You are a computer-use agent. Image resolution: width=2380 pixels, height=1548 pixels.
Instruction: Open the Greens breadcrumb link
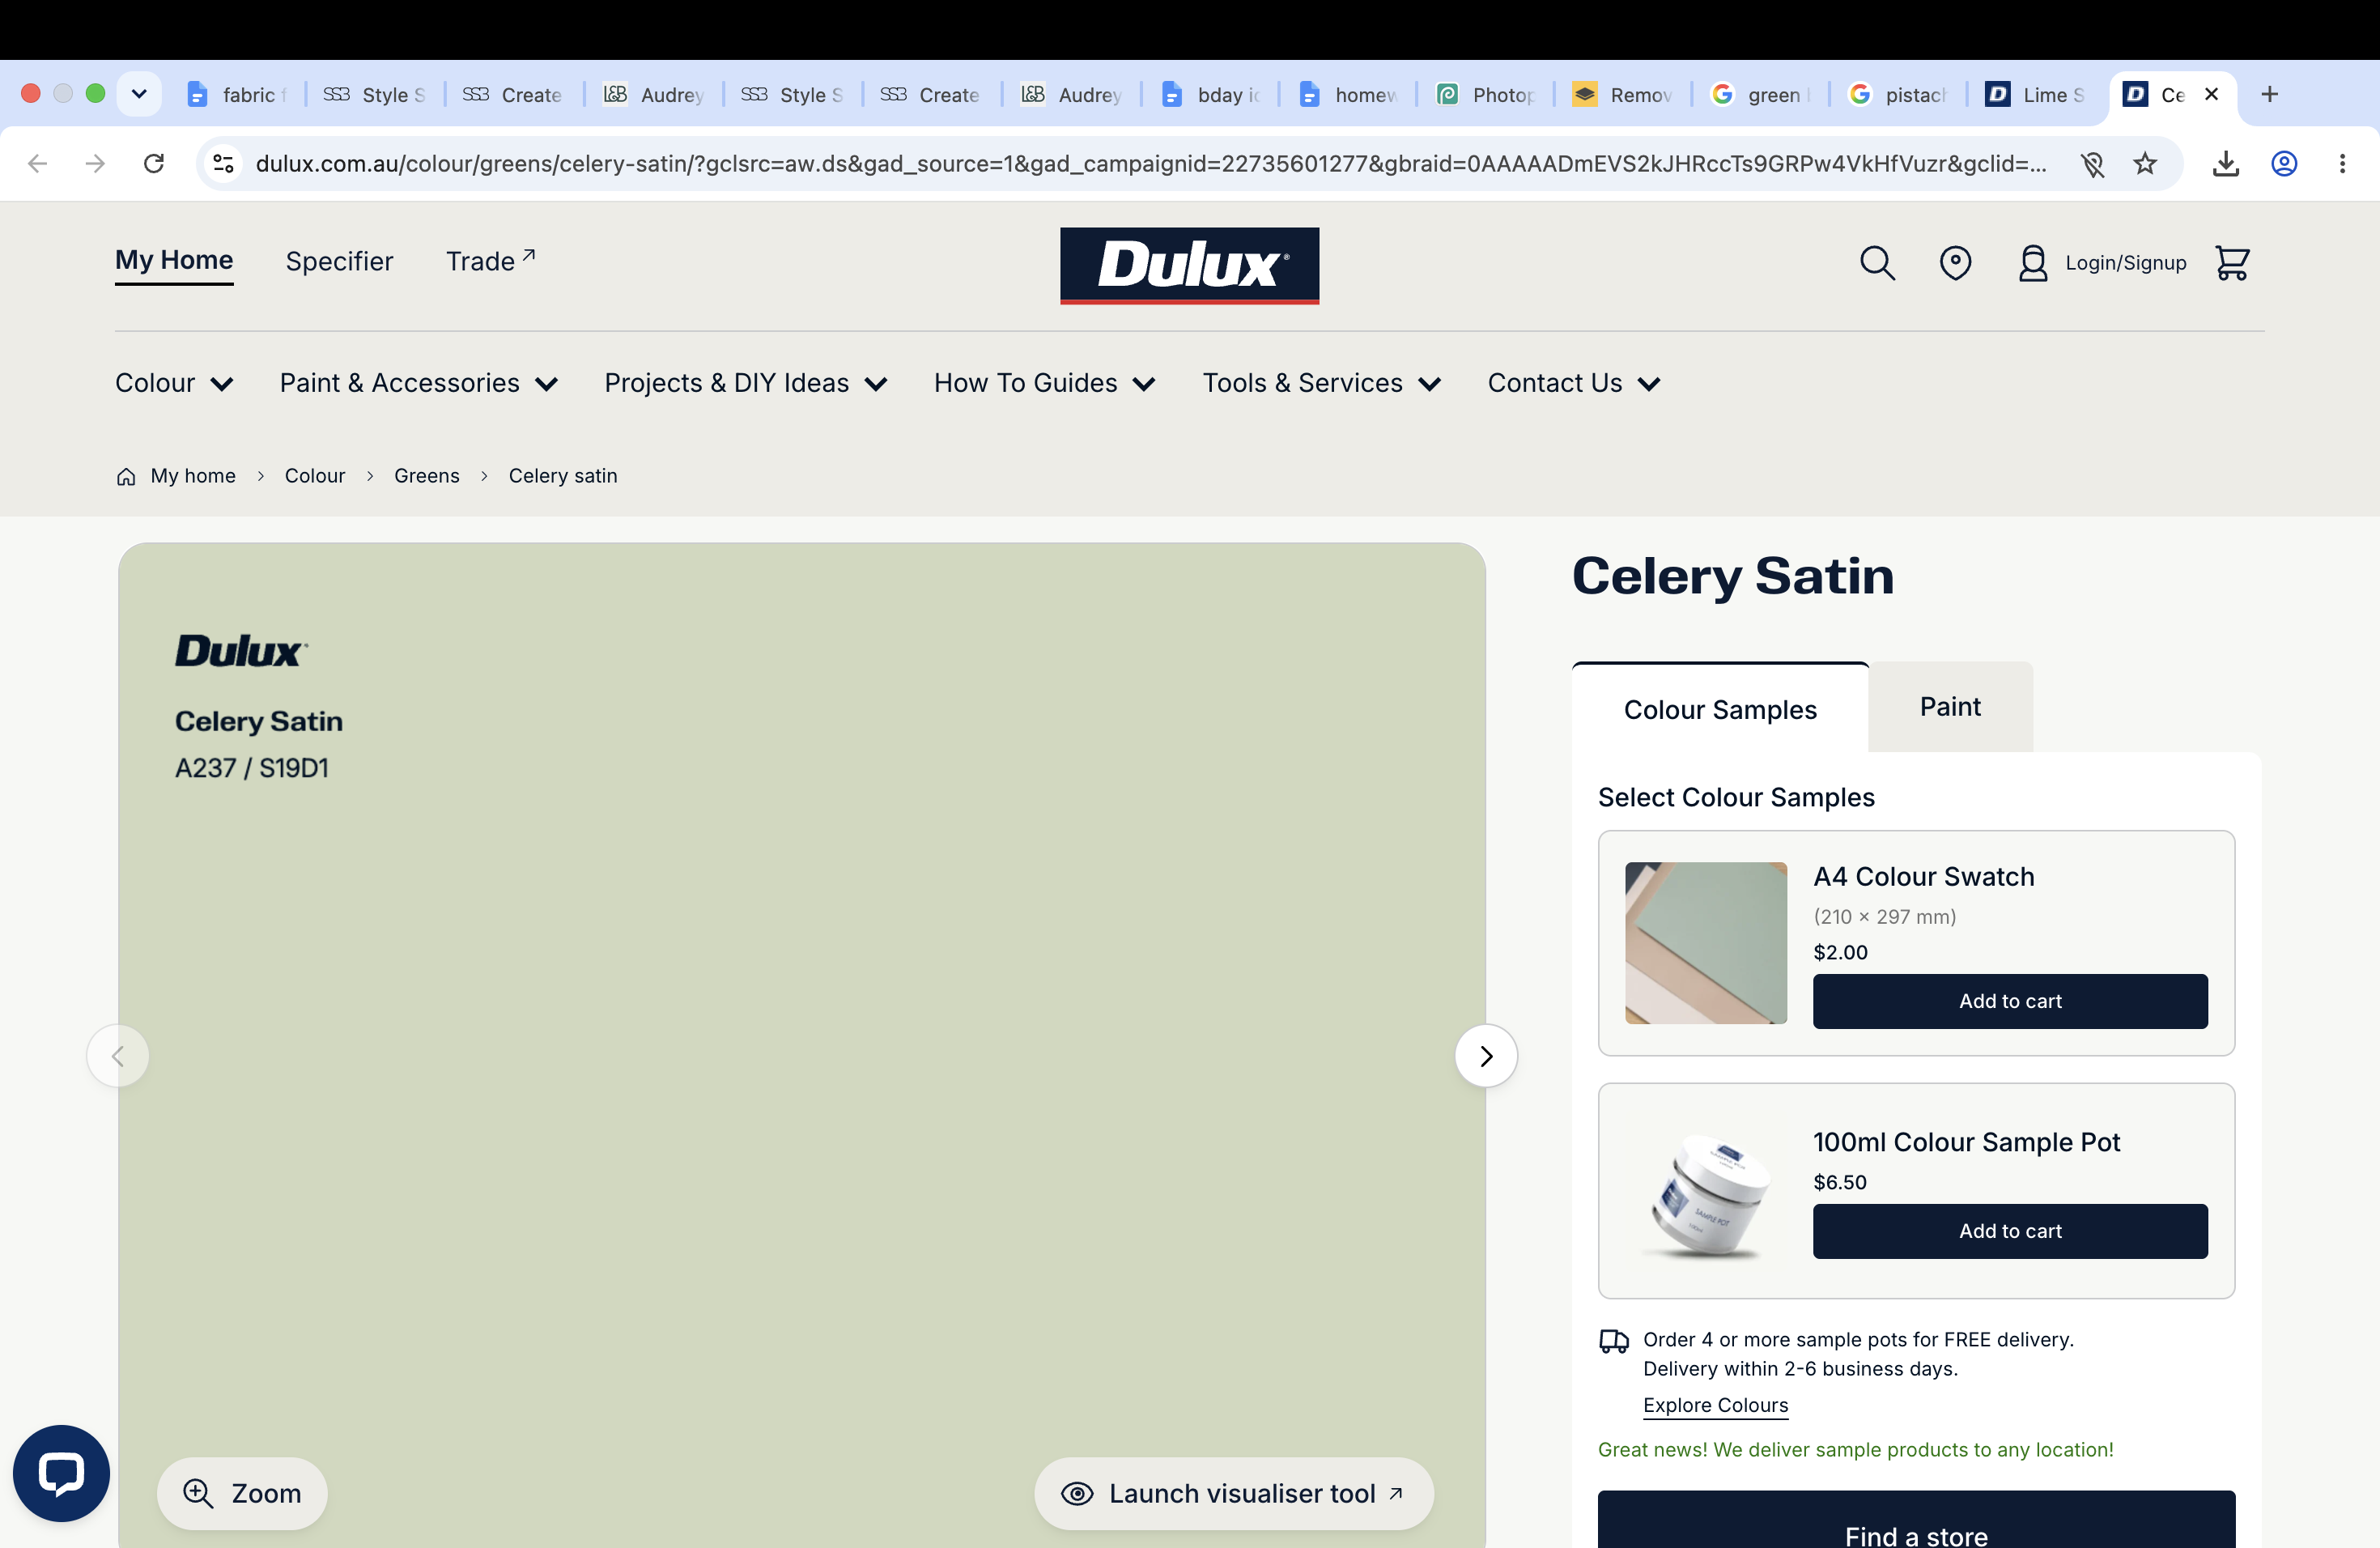[x=427, y=476]
